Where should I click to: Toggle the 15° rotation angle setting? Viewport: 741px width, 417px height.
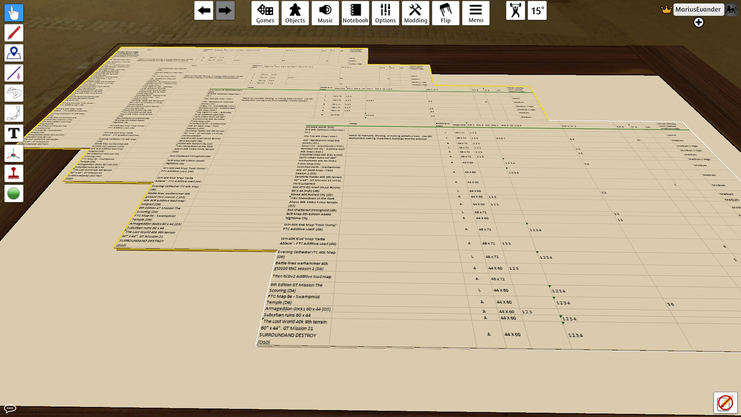537,11
